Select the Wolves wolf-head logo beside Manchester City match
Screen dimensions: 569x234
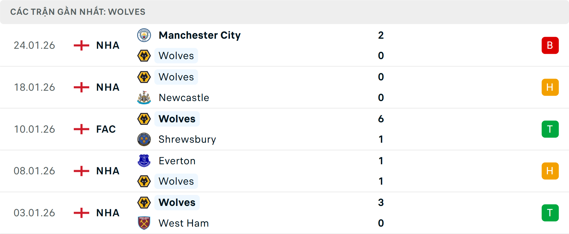(144, 56)
